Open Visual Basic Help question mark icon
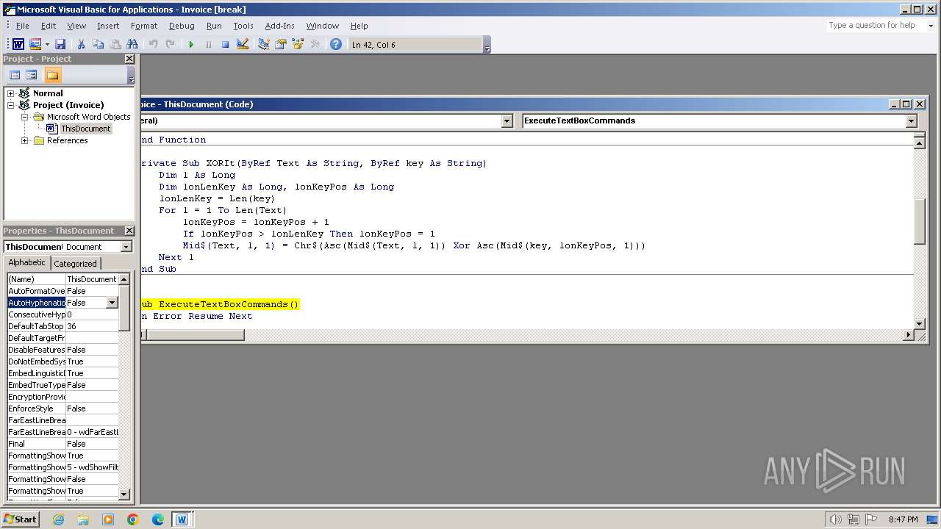The width and height of the screenshot is (941, 529). coord(336,45)
